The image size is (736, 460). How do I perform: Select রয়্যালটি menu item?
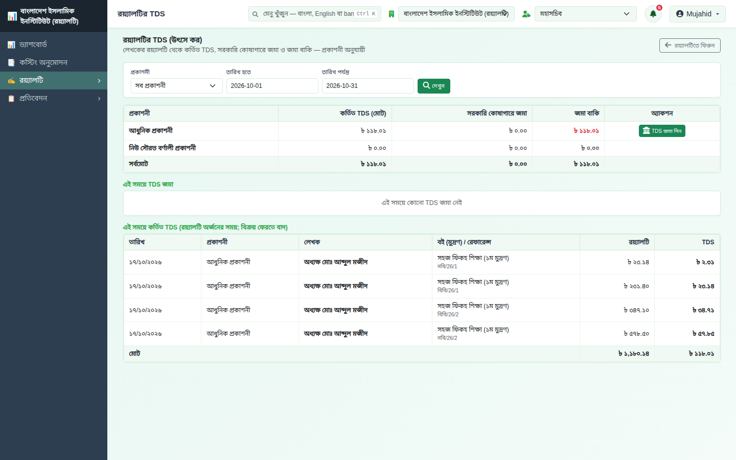point(54,81)
